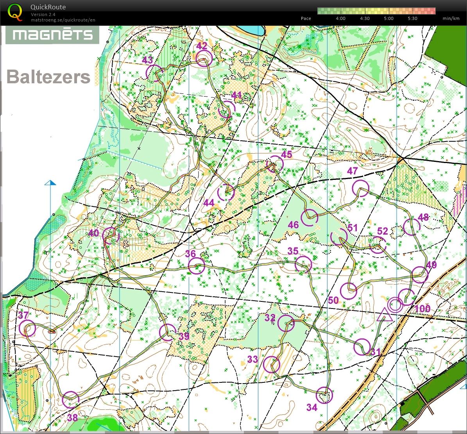
Task: Click control circle 37 on the route
Action: [27, 328]
